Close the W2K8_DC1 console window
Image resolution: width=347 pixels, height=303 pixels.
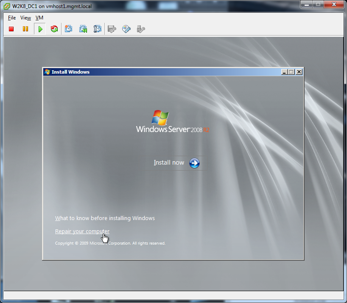[334, 4]
